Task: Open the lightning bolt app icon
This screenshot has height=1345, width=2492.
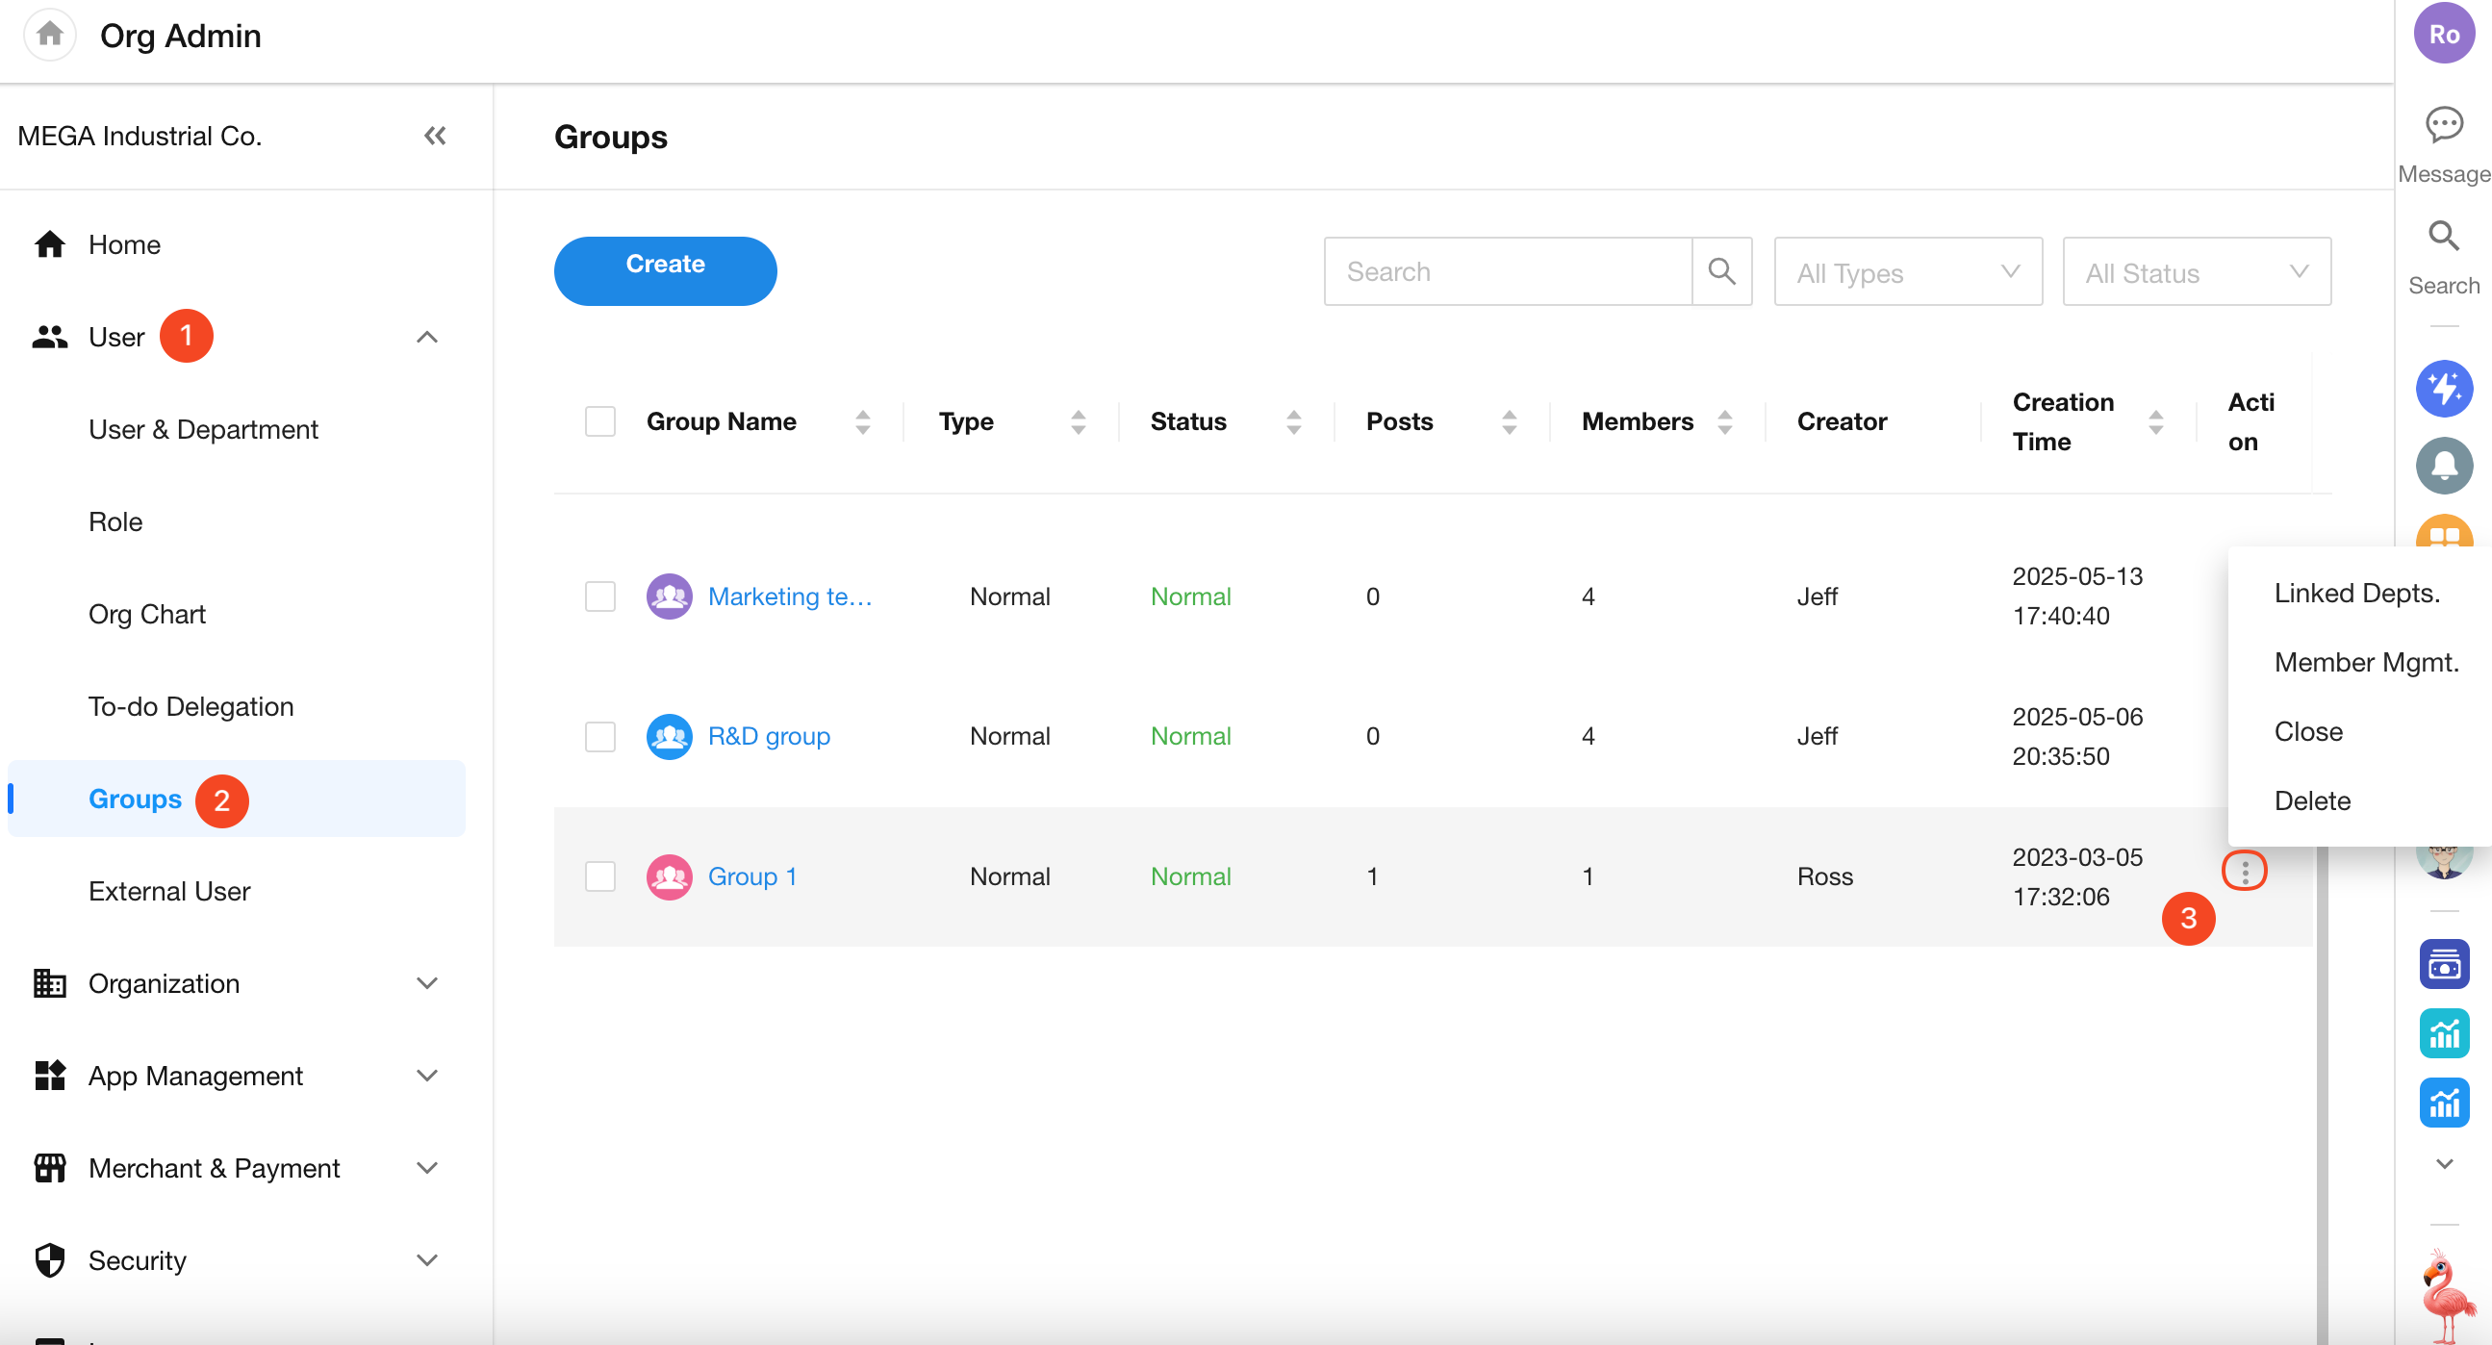Action: [x=2443, y=389]
